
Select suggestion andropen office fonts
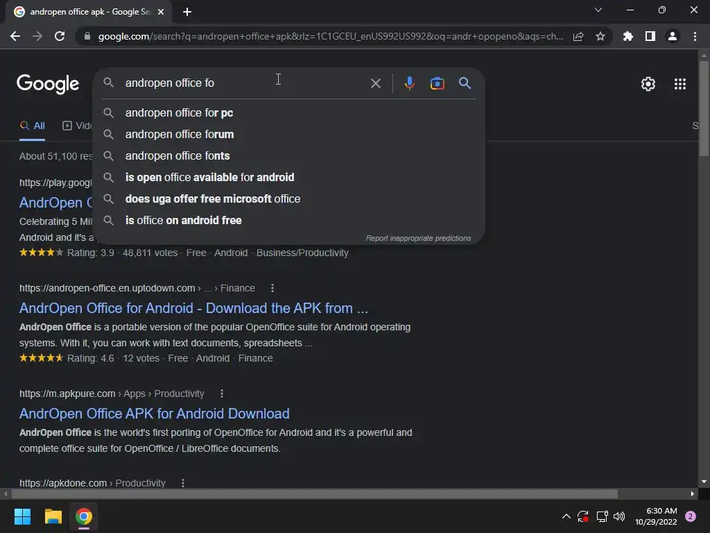click(289, 156)
